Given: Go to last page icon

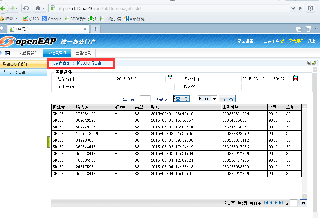Looking at the screenshot, I should point(281,203).
